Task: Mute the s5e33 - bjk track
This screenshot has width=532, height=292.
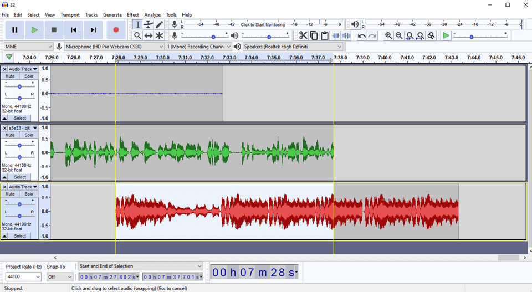Action: pyautogui.click(x=10, y=135)
